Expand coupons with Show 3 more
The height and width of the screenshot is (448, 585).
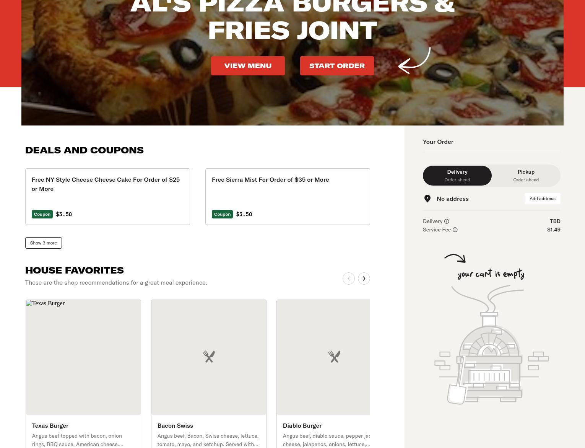click(x=44, y=243)
